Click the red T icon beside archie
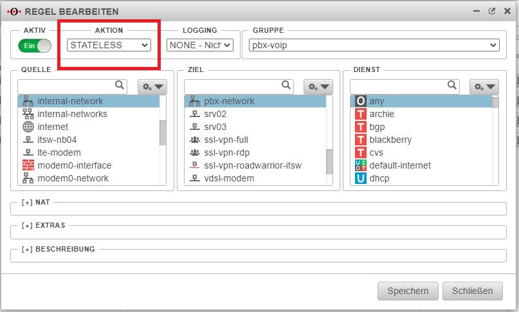The image size is (519, 312). [x=361, y=114]
